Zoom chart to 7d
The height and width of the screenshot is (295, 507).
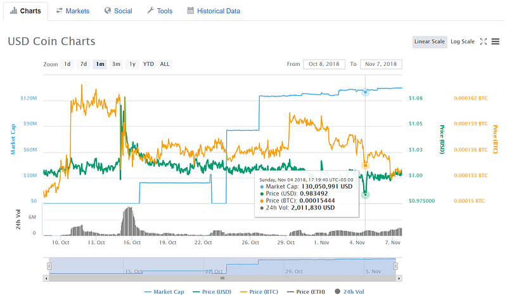[x=84, y=64]
